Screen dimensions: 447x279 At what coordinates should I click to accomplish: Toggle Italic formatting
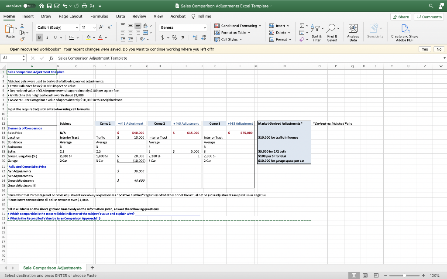[x=47, y=37]
